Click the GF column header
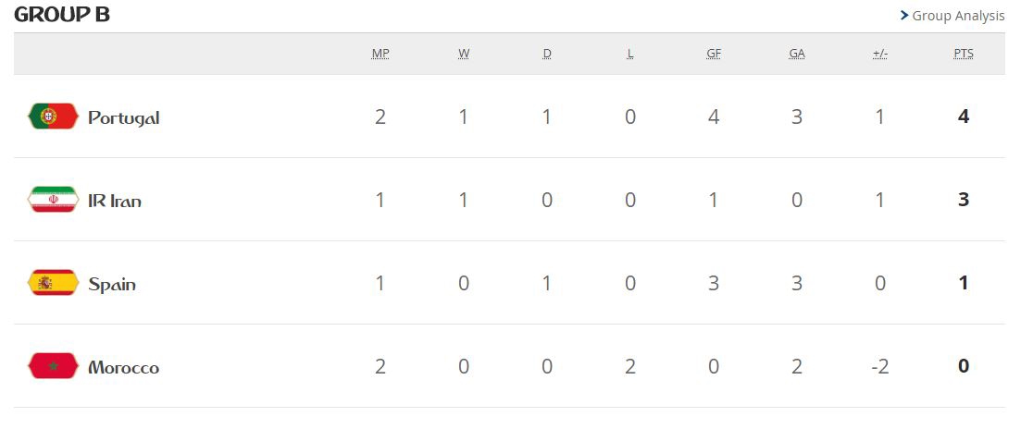This screenshot has width=1021, height=429. click(x=714, y=54)
